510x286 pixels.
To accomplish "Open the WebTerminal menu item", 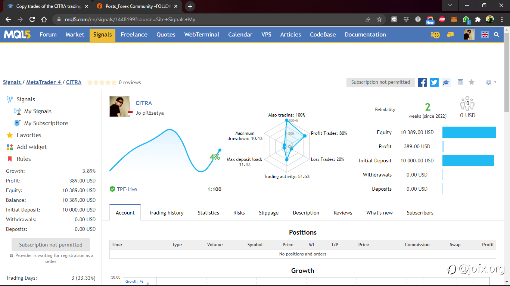I will pos(202,35).
